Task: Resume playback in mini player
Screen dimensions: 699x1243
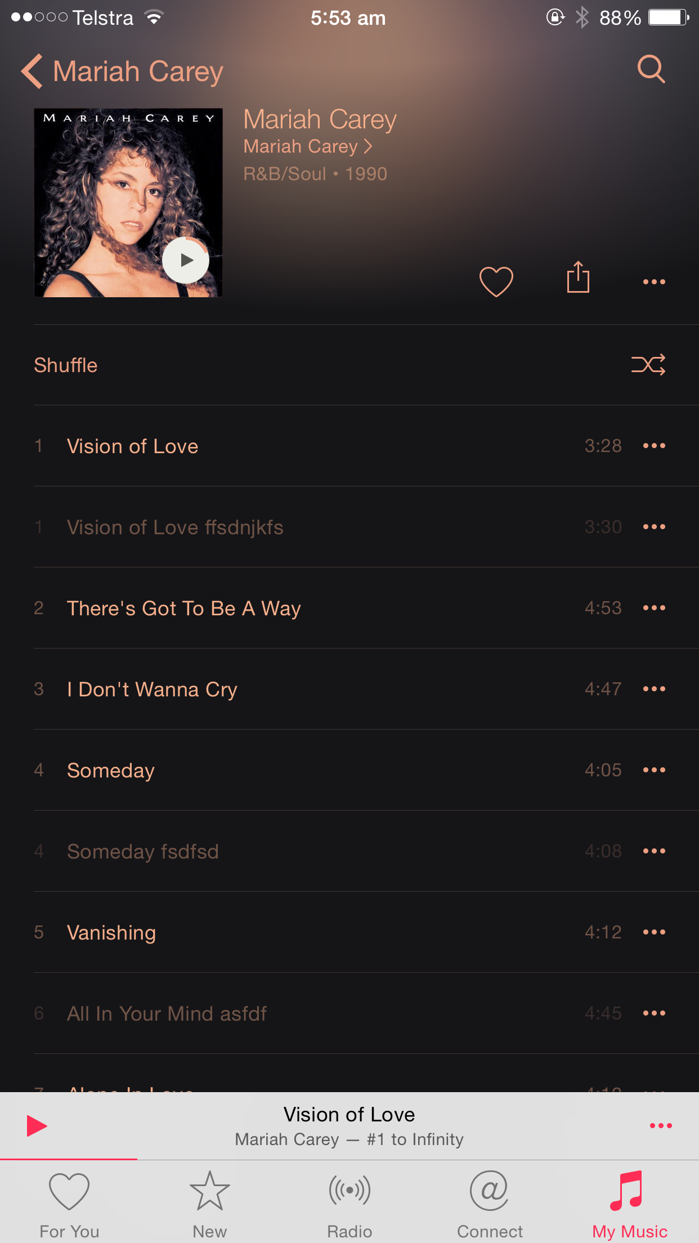Action: (37, 1126)
